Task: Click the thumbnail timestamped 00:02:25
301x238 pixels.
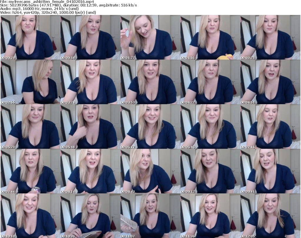Action: [x=270, y=37]
